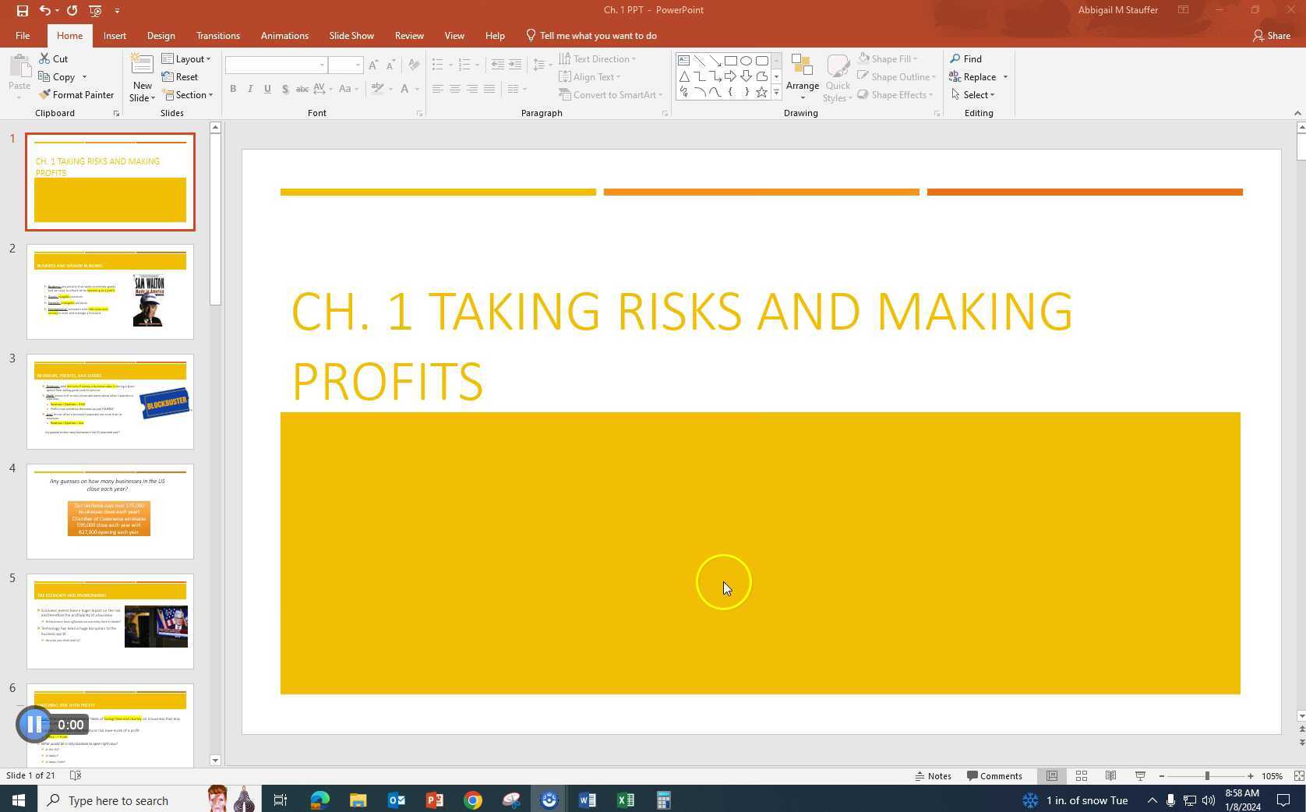Select slide 4 thumbnail
Screen dimensions: 1306x812
(109, 510)
